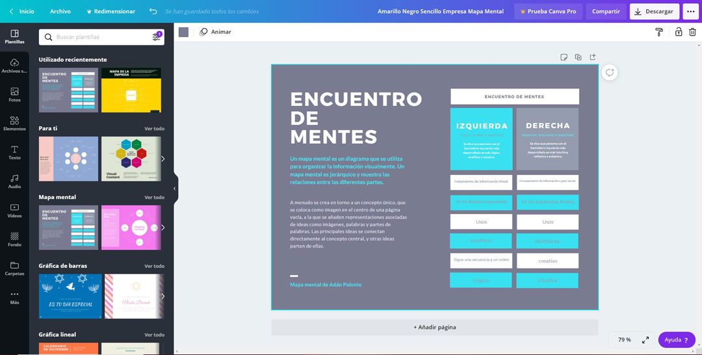Select the blue circles template in Para ti

point(68,159)
